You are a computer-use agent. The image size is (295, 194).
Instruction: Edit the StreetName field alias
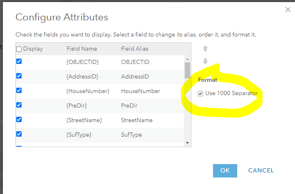pyautogui.click(x=136, y=120)
